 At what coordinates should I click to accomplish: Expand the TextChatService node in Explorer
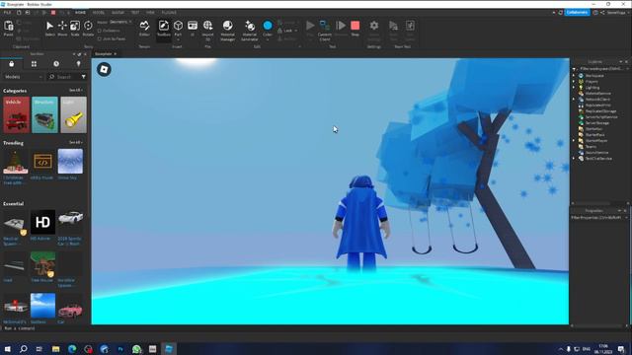[574, 158]
